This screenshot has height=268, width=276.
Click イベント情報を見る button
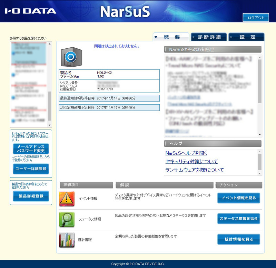(239, 198)
